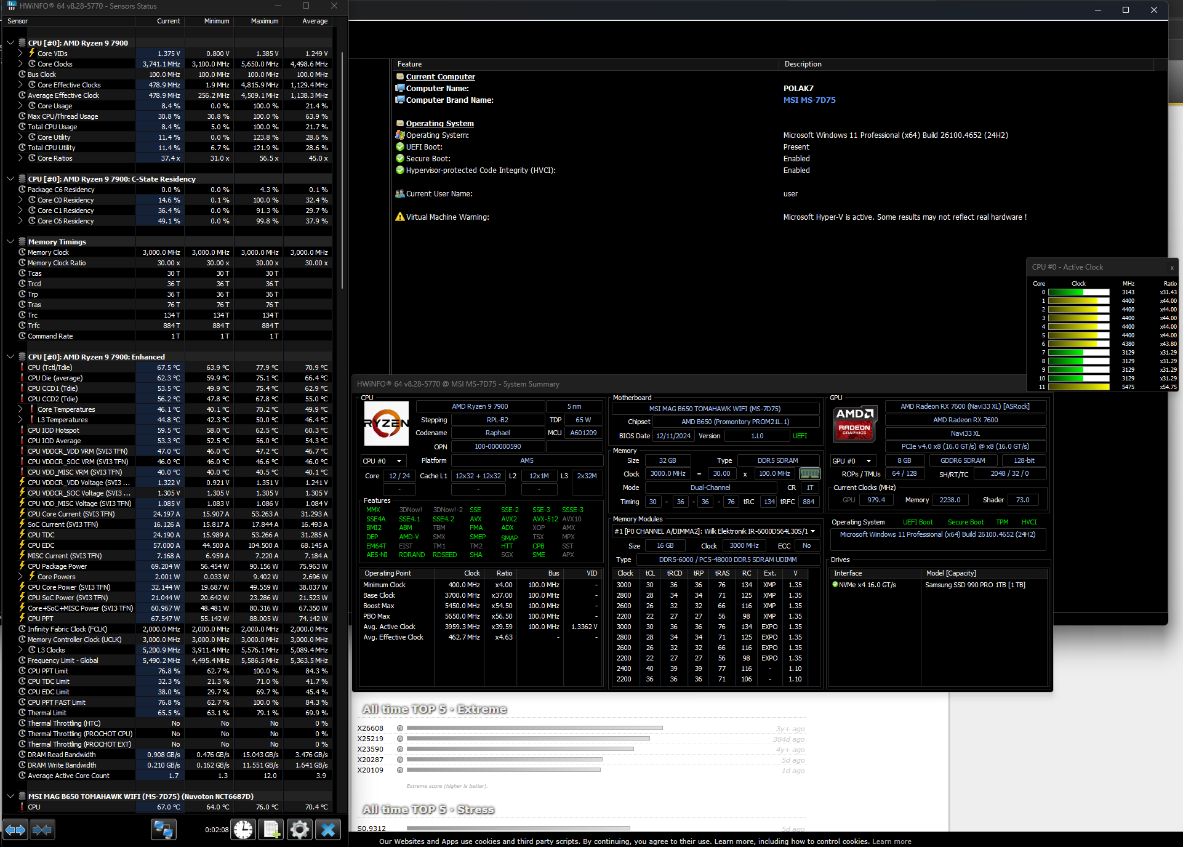Click the Learn more cookies link
The height and width of the screenshot is (847, 1183).
pyautogui.click(x=891, y=841)
